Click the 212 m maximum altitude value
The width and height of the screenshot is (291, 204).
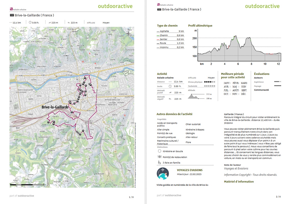coord(209,94)
